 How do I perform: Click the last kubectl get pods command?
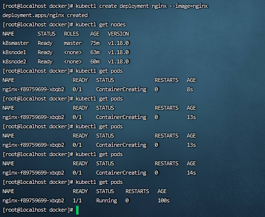99,182
